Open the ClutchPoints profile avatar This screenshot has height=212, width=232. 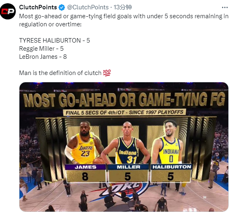[8, 11]
